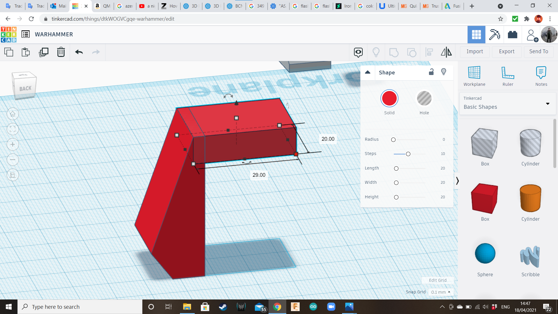Click the Home view icon

(13, 114)
